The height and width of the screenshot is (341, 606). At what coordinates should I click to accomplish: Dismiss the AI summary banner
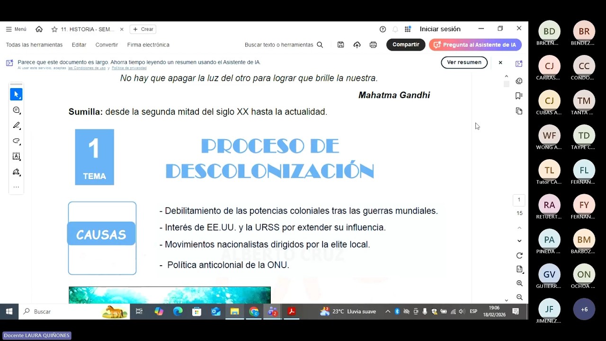pyautogui.click(x=500, y=63)
